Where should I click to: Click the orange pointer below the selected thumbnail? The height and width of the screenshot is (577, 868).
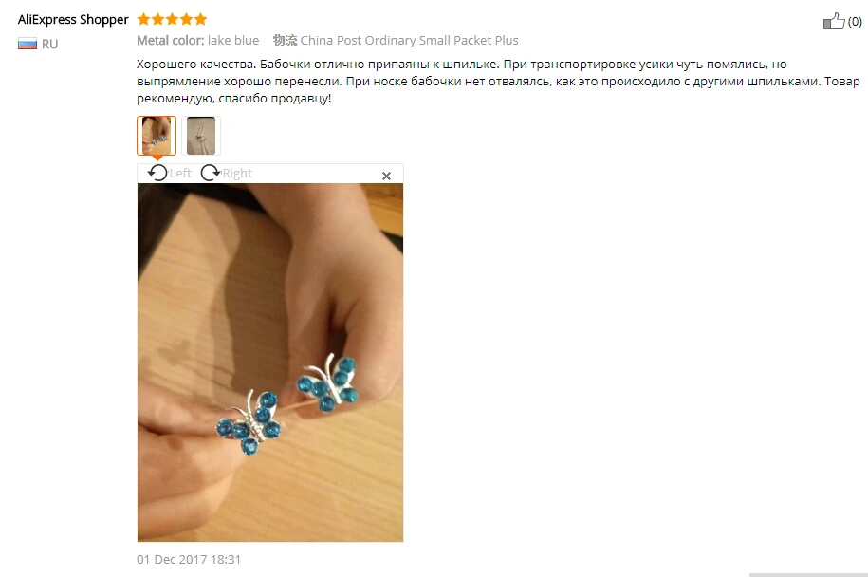point(157,158)
